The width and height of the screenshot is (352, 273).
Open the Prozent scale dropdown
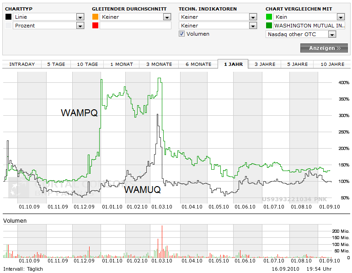(48, 26)
